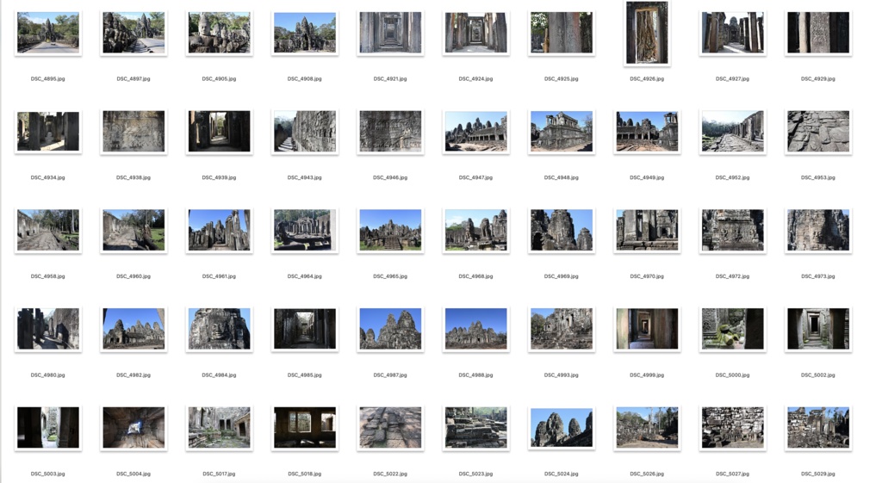Click the thumbnail of DSC_4965.jpg
Viewport: 882px width, 483px height.
point(390,230)
